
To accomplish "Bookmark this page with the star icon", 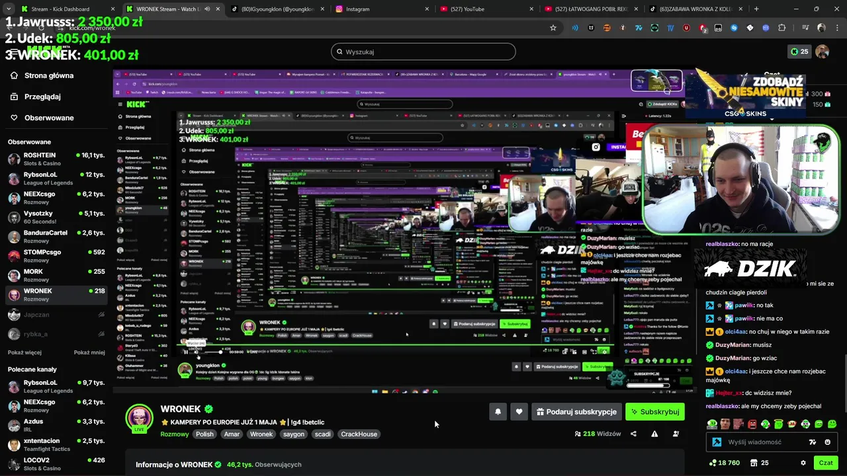I will 553,28.
